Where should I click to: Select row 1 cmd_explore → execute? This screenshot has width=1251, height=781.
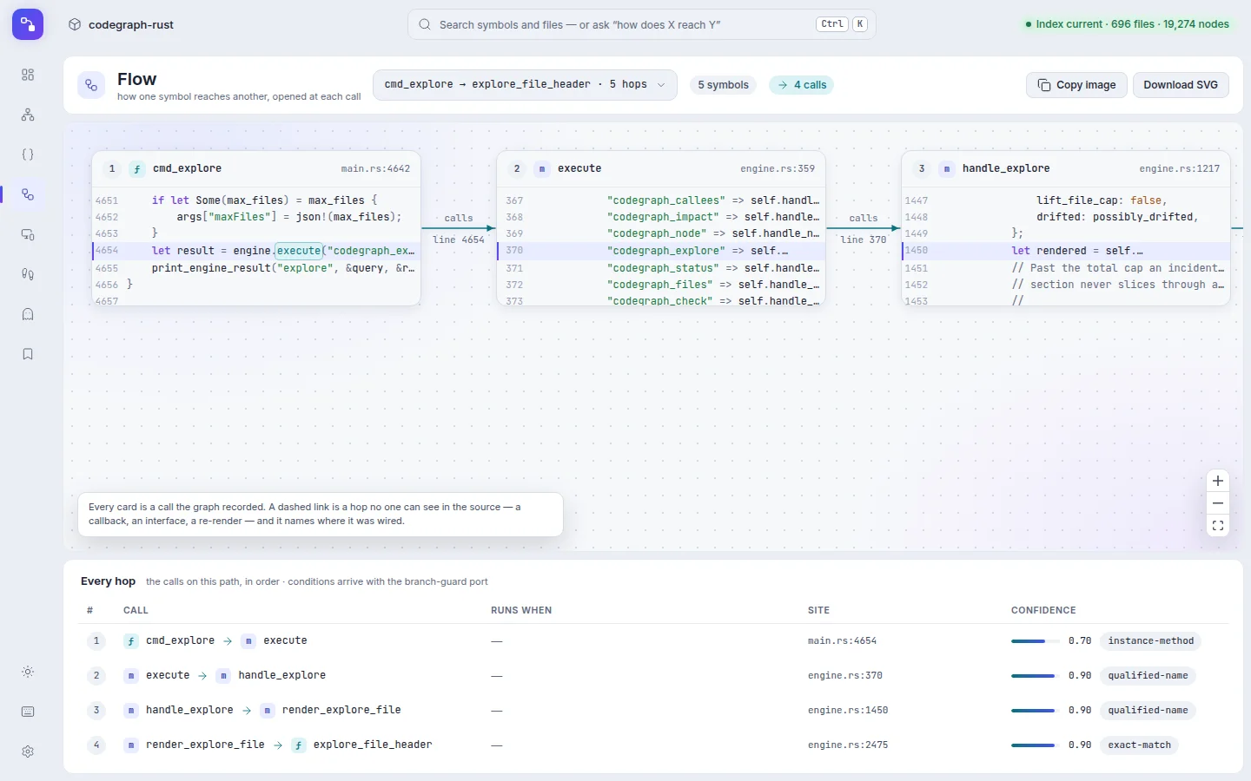pos(653,640)
